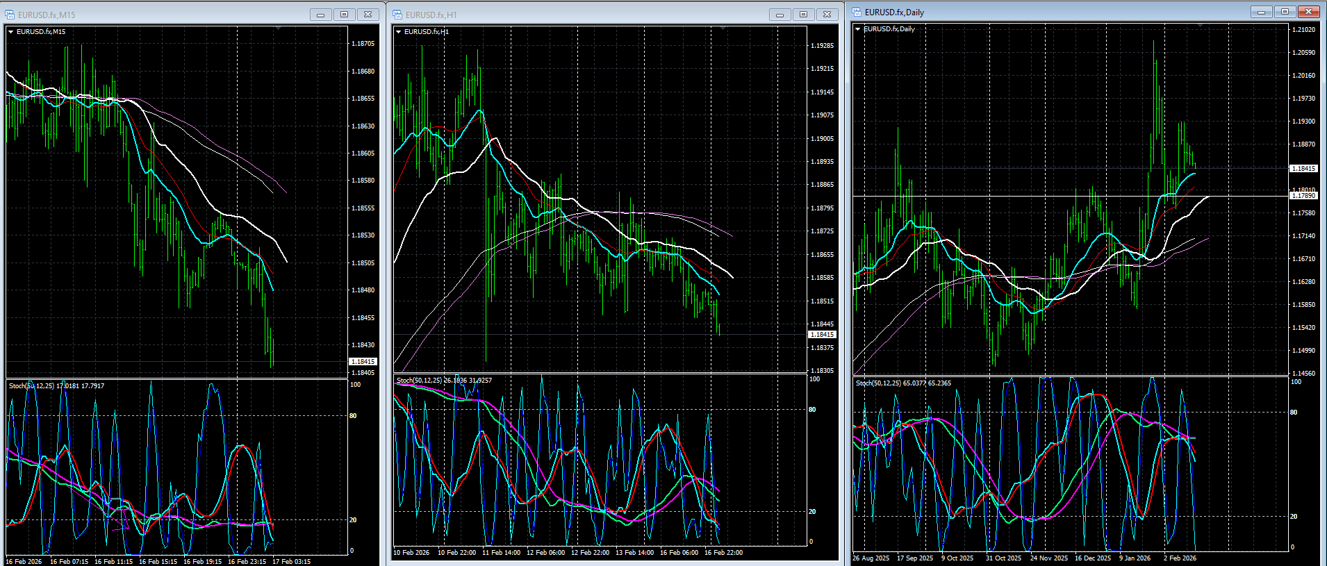This screenshot has height=566, width=1327.
Task: Close the EURUSD.fx,Daily chart window
Action: [1308, 12]
